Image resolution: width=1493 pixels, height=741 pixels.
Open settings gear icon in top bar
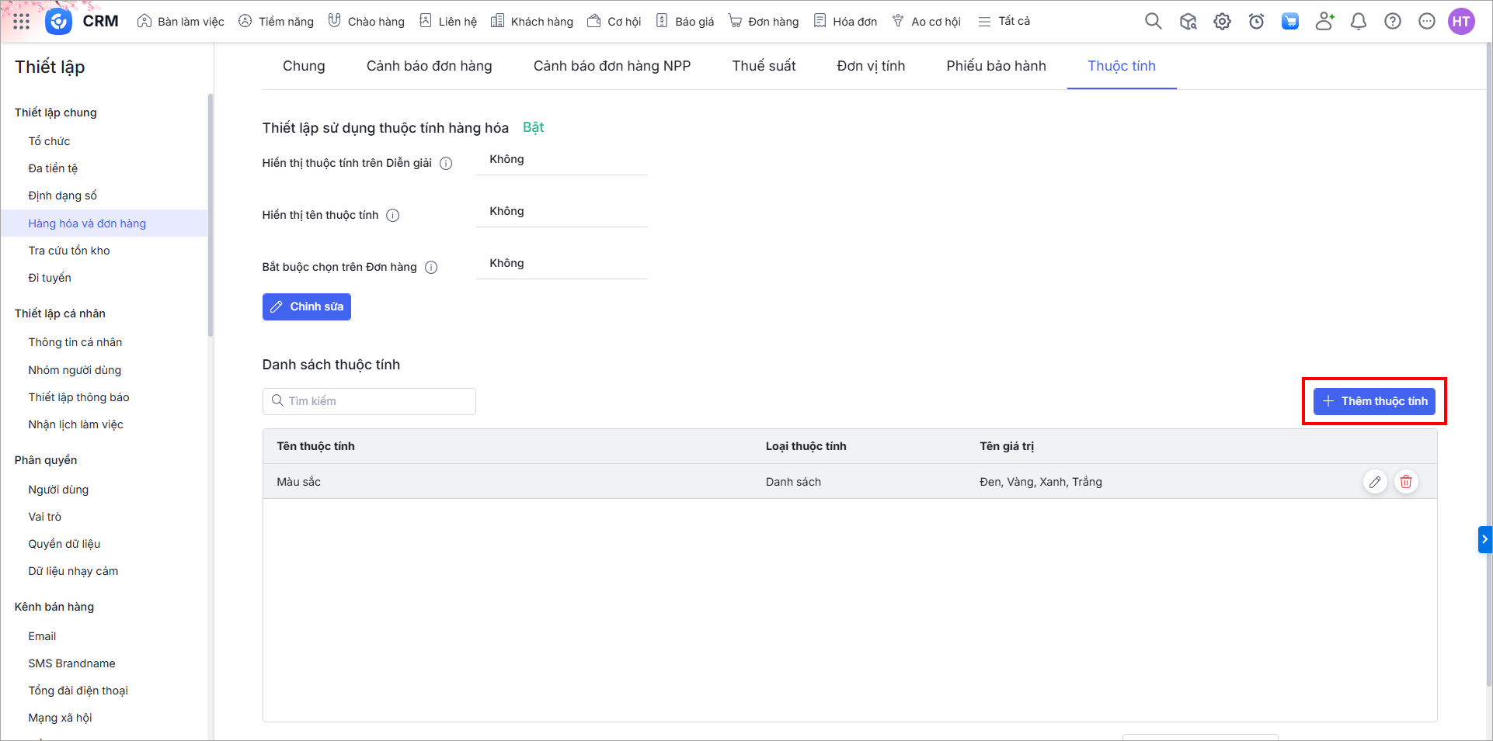coord(1222,22)
